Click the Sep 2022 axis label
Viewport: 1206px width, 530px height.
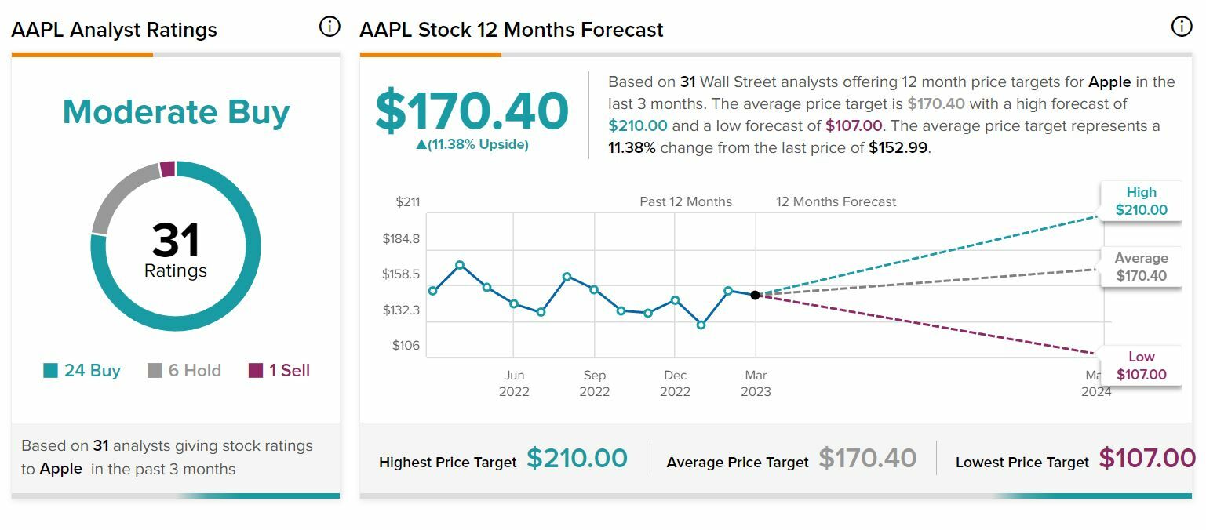(x=594, y=383)
